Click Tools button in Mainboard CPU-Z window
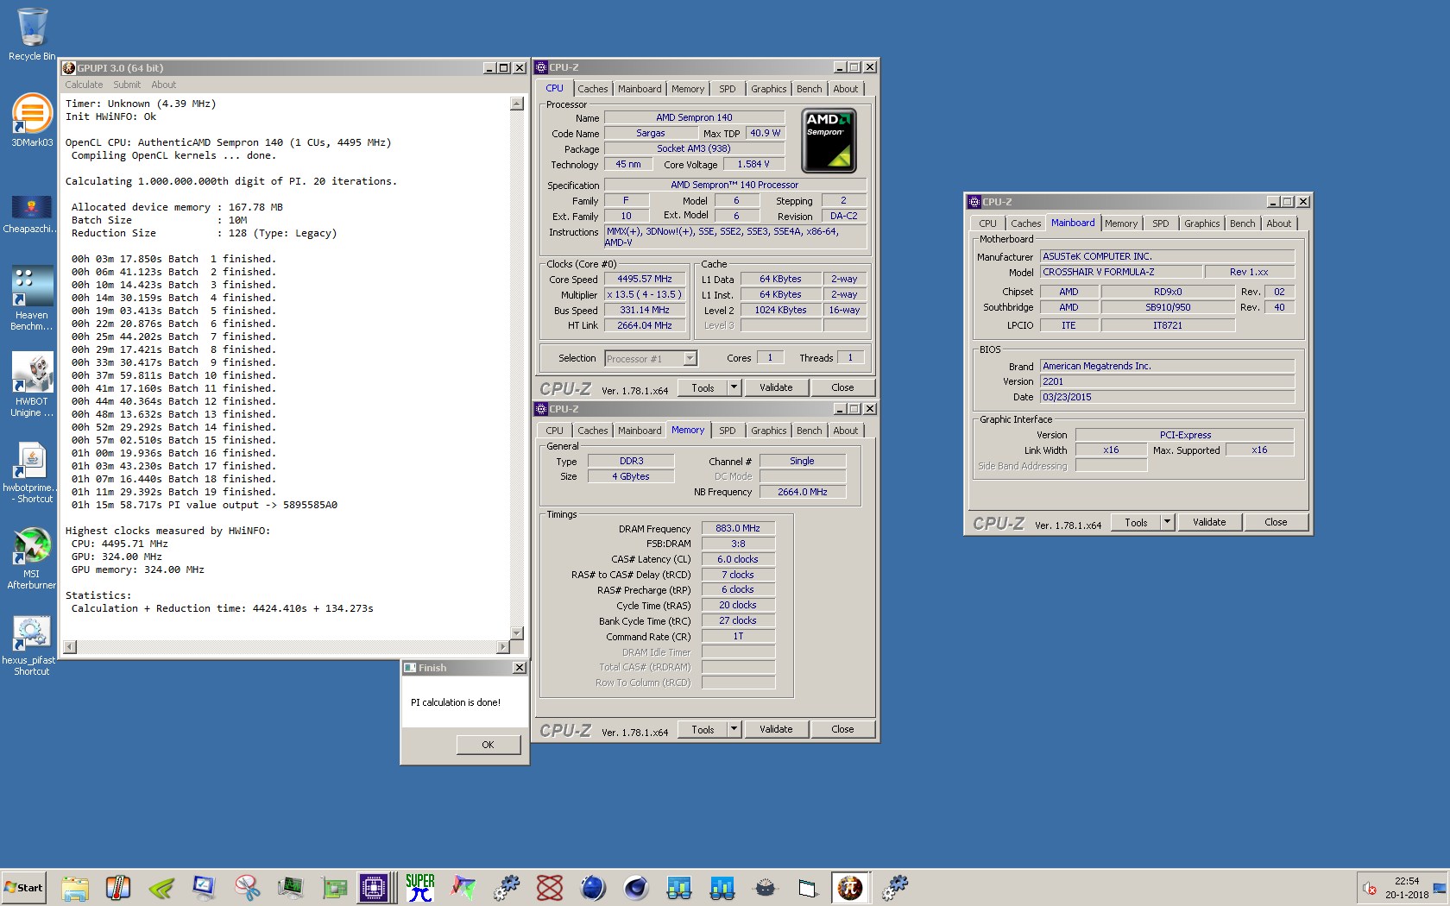The width and height of the screenshot is (1450, 906). coord(1137,523)
